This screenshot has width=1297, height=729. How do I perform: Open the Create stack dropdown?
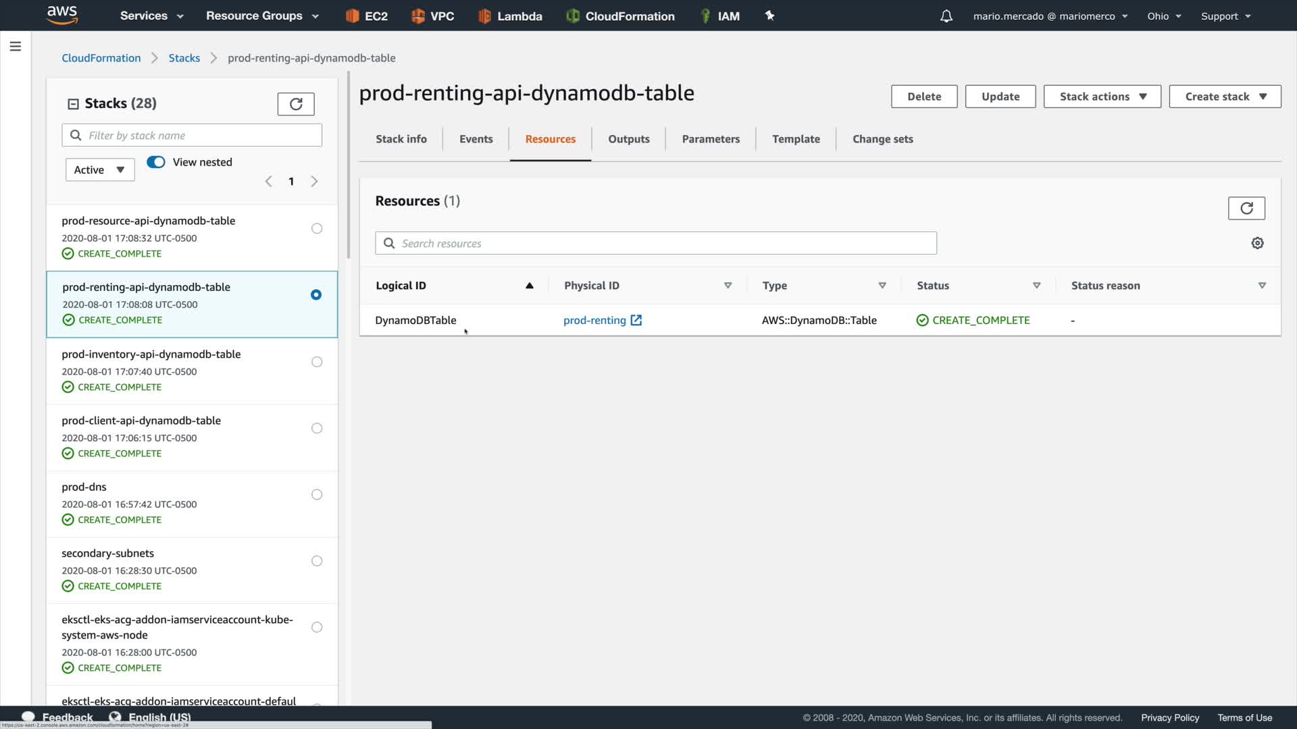(1224, 97)
